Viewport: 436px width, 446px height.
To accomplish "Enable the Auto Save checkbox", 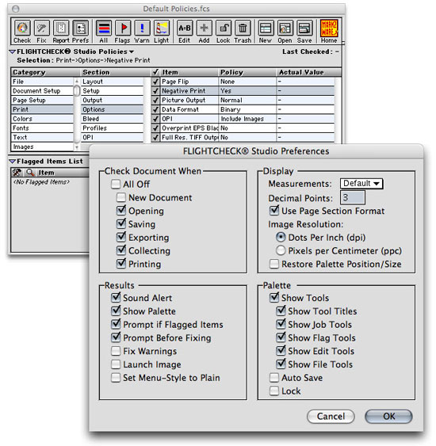I will click(x=274, y=378).
